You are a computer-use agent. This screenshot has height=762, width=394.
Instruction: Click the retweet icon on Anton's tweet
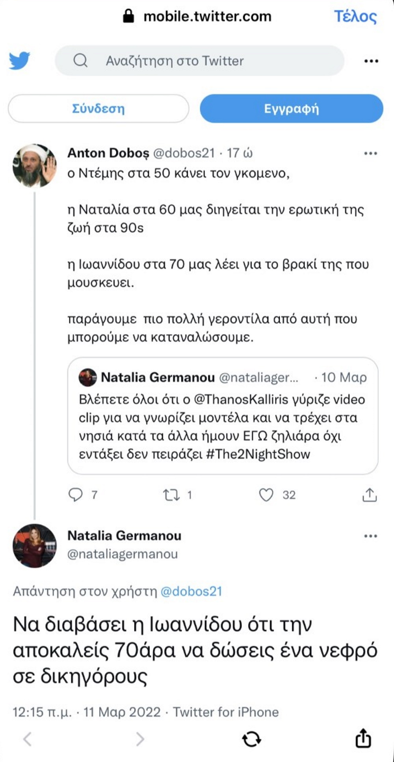click(172, 495)
